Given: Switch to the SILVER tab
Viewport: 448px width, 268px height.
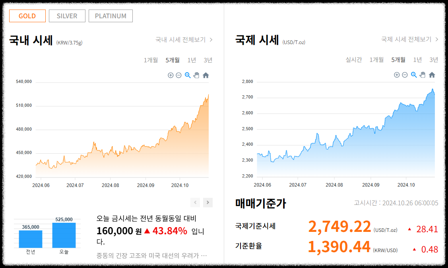Looking at the screenshot, I should pyautogui.click(x=67, y=16).
